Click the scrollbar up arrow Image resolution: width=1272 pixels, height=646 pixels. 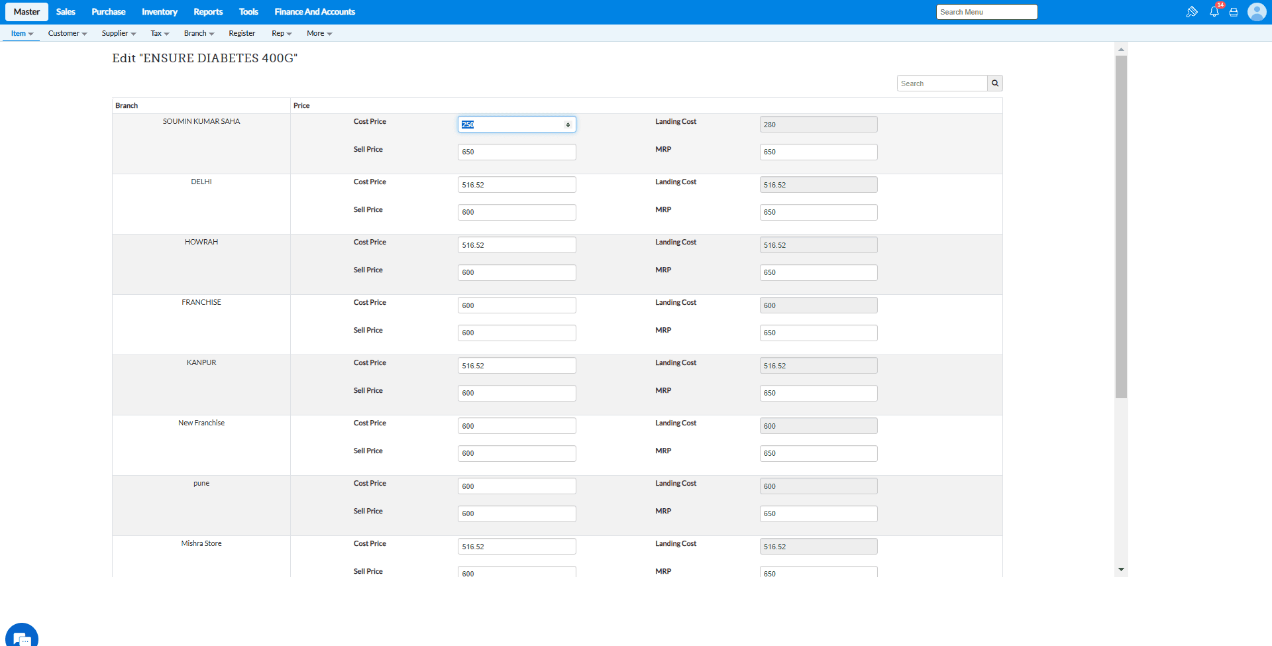pos(1121,50)
